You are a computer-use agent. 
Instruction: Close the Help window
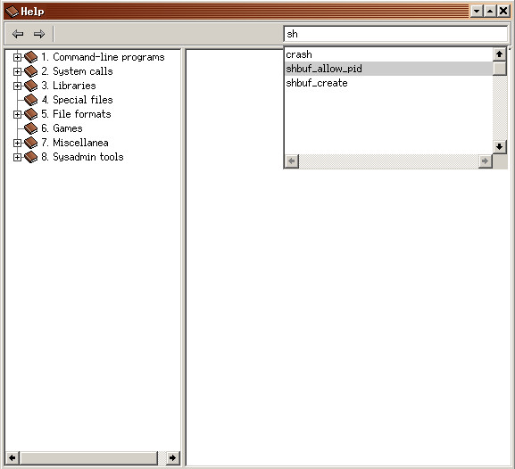click(x=503, y=12)
